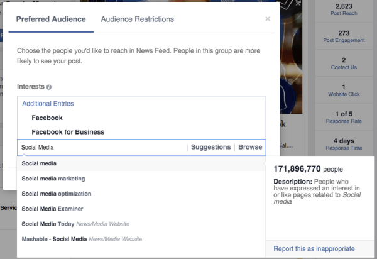The image size is (377, 259).
Task: Click 'Facebook for Business' interest entry
Action: [68, 132]
